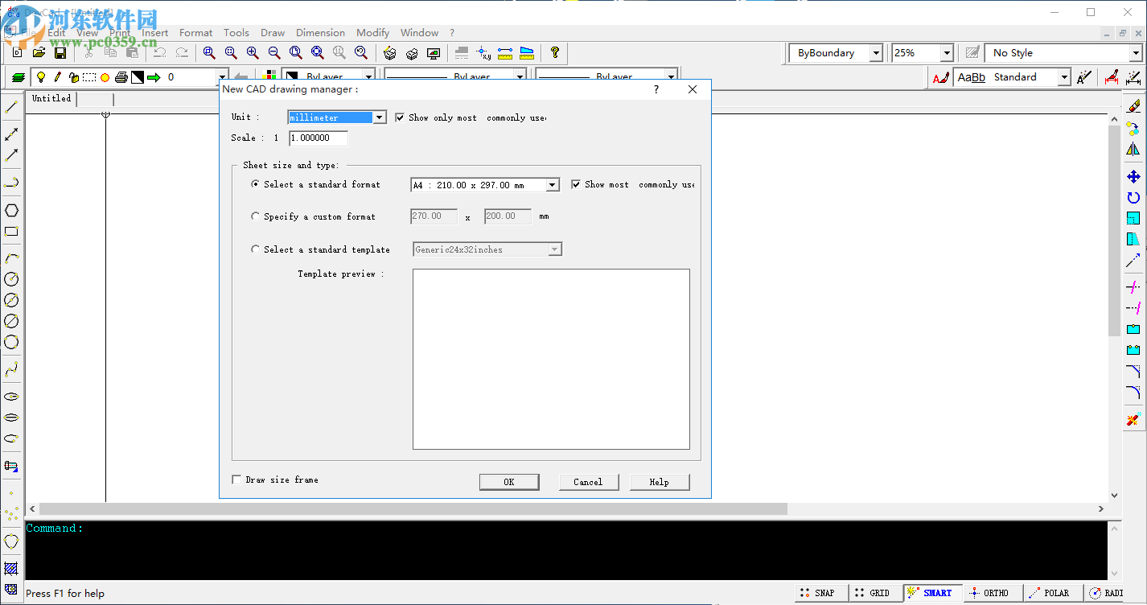
Task: Choose the 'Select a standard template' radio button
Action: coord(256,249)
